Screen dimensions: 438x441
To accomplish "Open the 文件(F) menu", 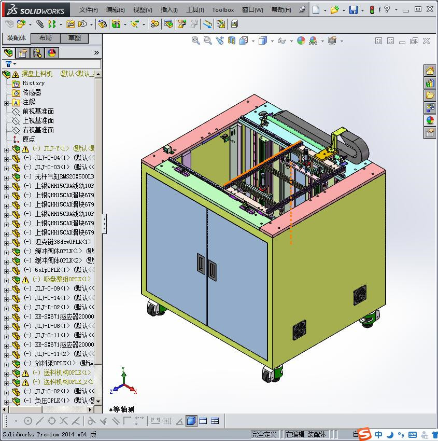I will (x=88, y=10).
